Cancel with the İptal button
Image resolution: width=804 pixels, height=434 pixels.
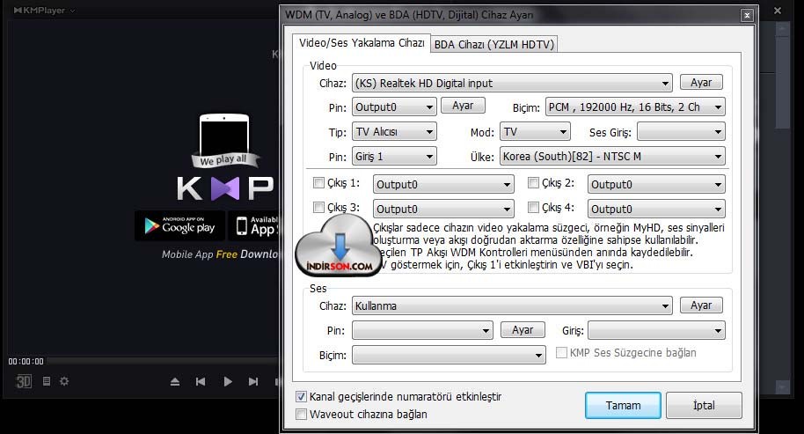pos(704,405)
